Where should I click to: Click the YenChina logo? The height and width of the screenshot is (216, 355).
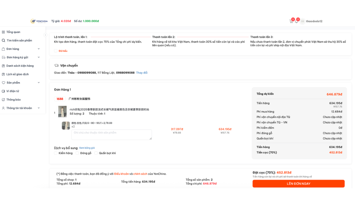39,21
